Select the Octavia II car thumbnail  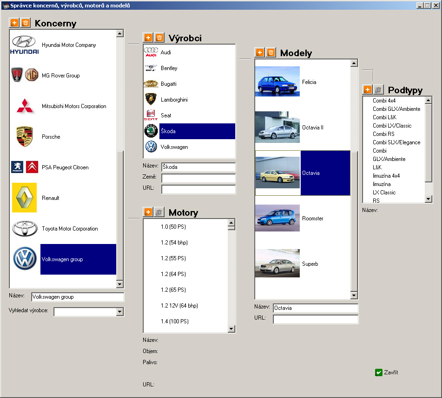pos(277,127)
